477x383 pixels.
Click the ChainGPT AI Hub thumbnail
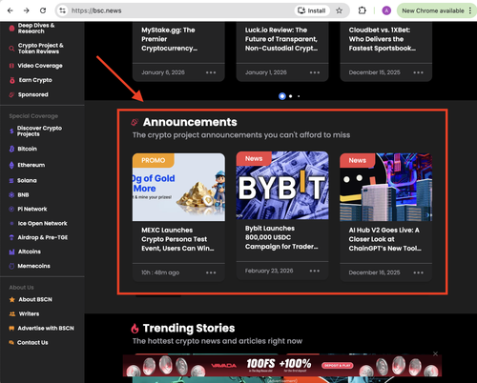[386, 188]
